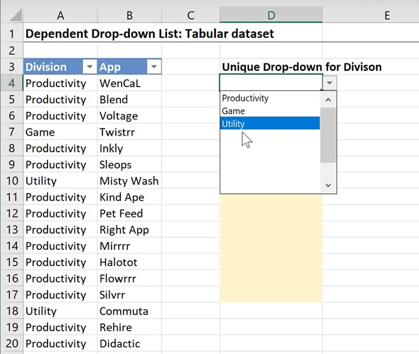Select column E header

[x=387, y=16]
